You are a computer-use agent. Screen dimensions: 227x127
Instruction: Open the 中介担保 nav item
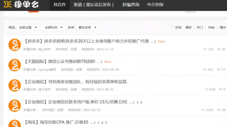[x=155, y=5]
